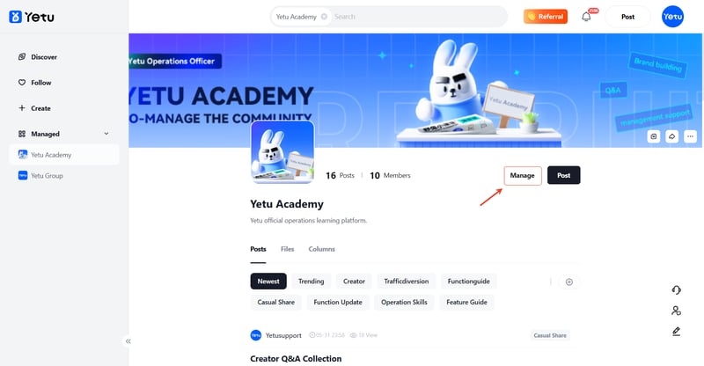Collapse the left sidebar with the double arrow
The height and width of the screenshot is (366, 704).
[128, 341]
